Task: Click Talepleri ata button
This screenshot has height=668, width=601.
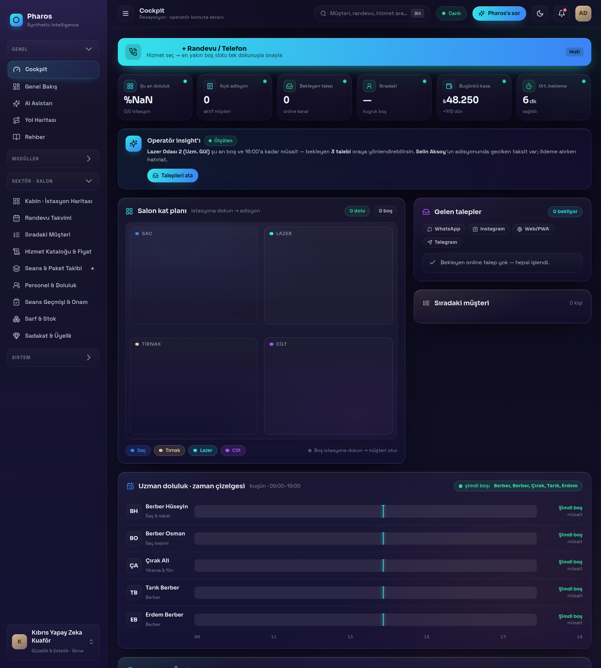Action: [x=173, y=175]
